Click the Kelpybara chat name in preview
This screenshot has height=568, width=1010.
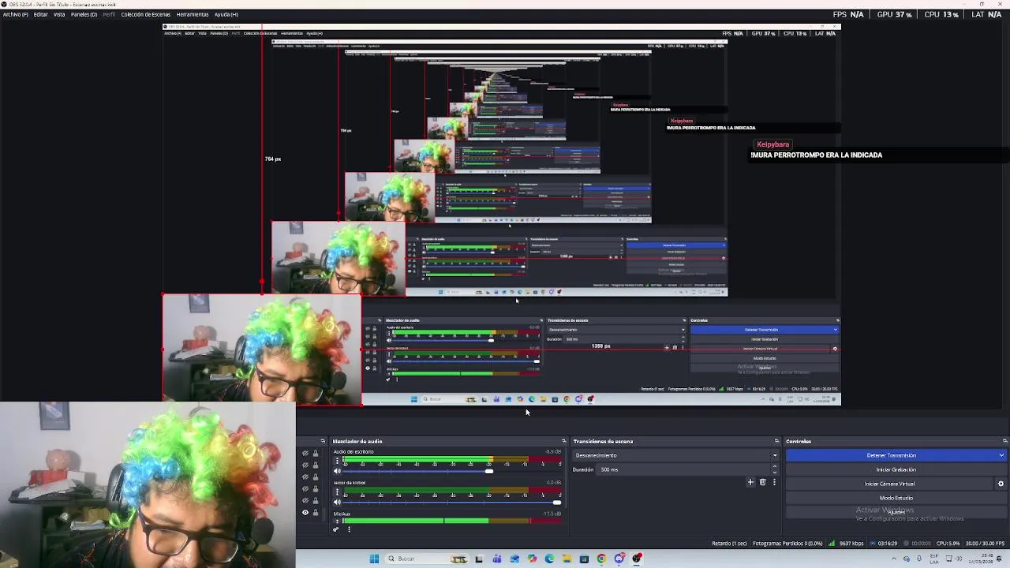[772, 144]
